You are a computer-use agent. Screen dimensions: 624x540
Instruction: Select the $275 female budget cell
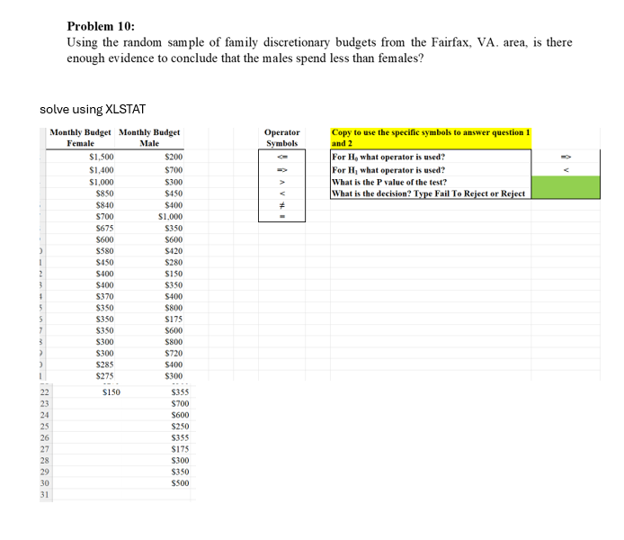[80, 375]
